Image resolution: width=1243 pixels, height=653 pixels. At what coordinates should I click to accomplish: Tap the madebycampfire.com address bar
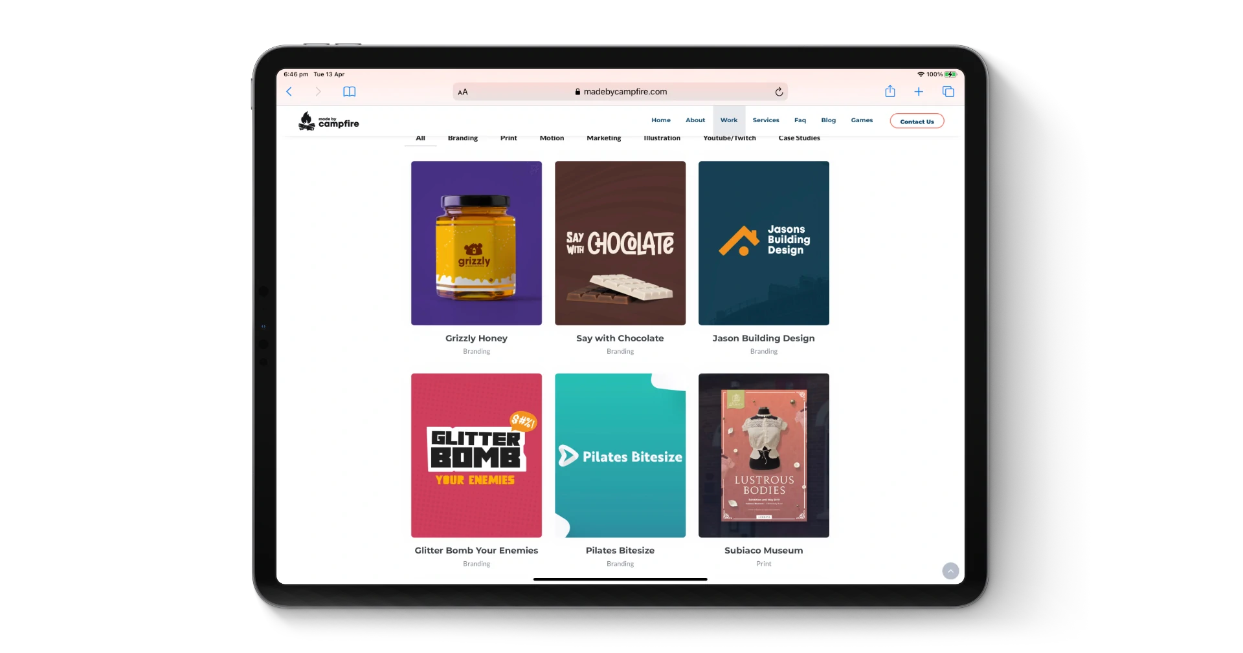point(620,92)
